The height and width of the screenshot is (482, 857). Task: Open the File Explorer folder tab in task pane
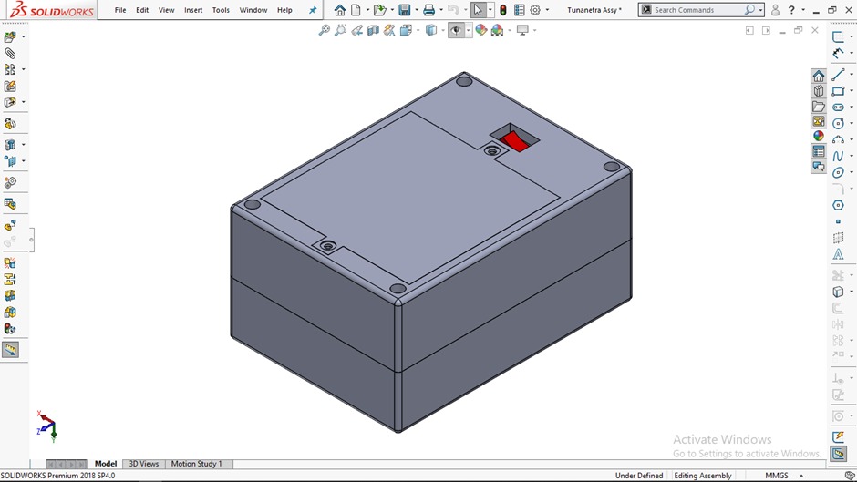pos(818,107)
